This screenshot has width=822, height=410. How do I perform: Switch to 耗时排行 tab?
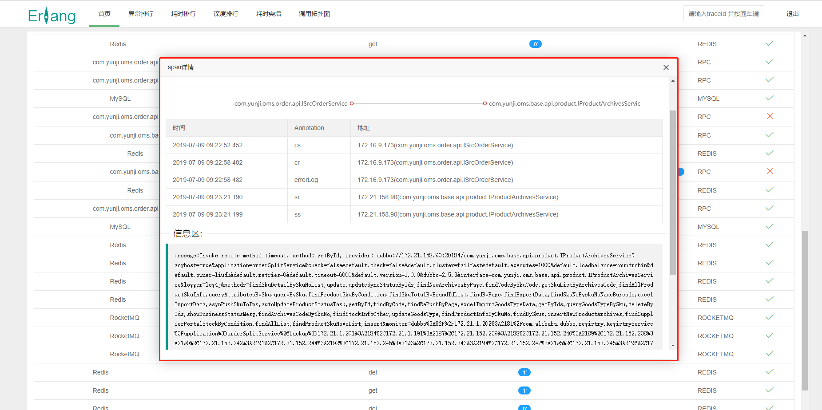(183, 14)
